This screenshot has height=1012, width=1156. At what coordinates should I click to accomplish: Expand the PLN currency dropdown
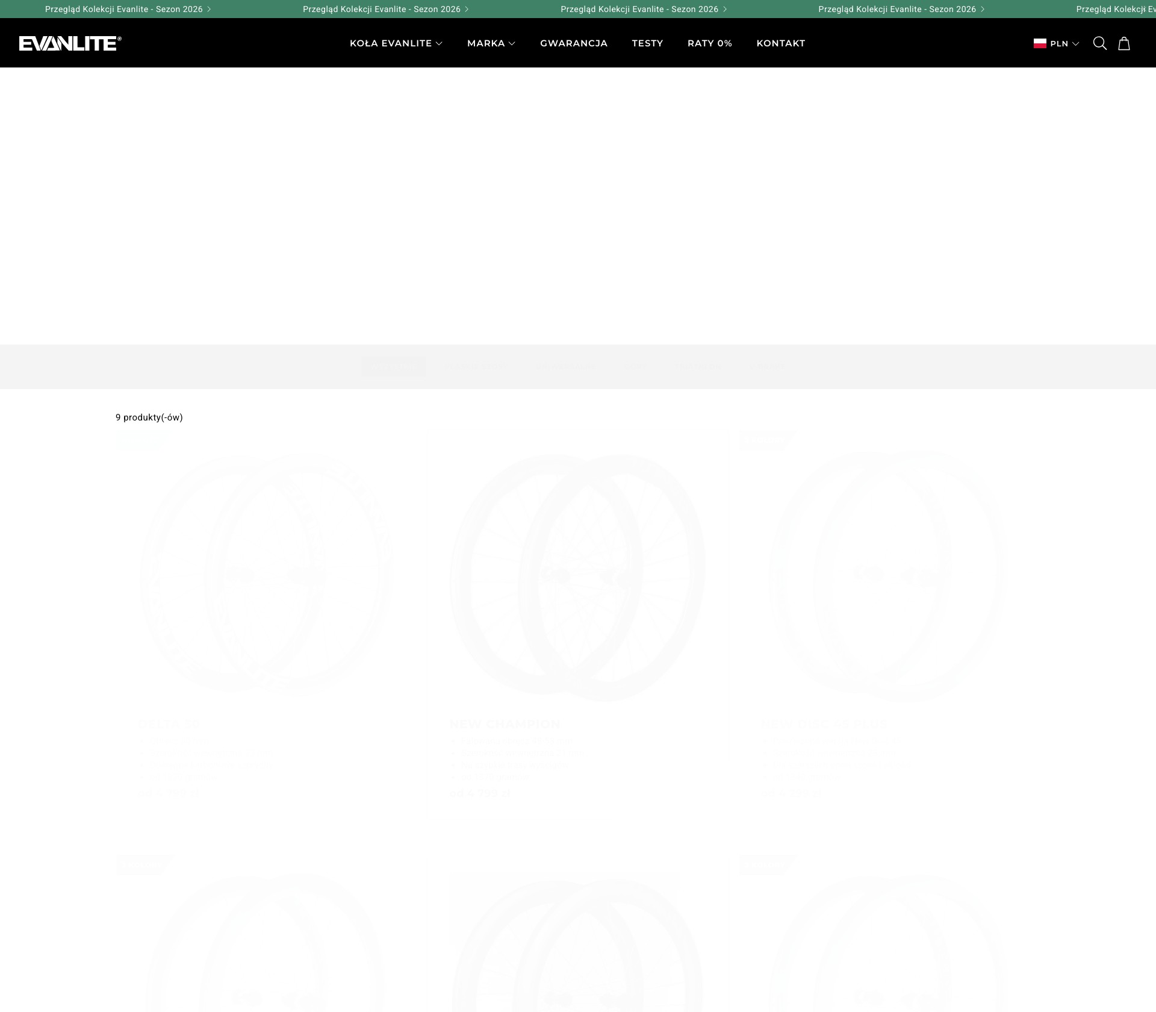click(1064, 43)
